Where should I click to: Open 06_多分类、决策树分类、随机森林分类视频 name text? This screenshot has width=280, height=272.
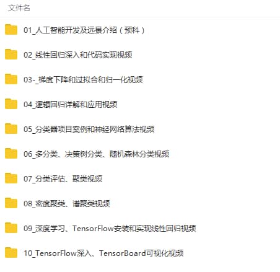coord(97,154)
